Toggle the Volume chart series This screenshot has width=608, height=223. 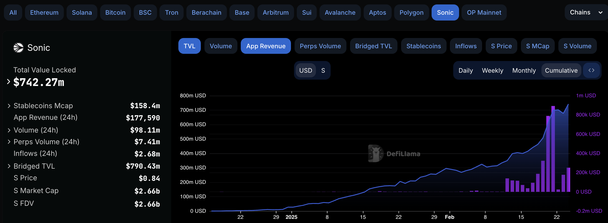point(221,46)
